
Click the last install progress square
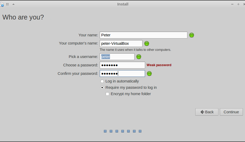140,131
